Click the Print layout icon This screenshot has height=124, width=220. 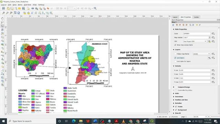pos(33,9)
